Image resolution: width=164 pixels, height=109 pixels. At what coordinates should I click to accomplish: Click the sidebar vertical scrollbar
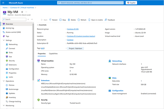click(x=33, y=51)
